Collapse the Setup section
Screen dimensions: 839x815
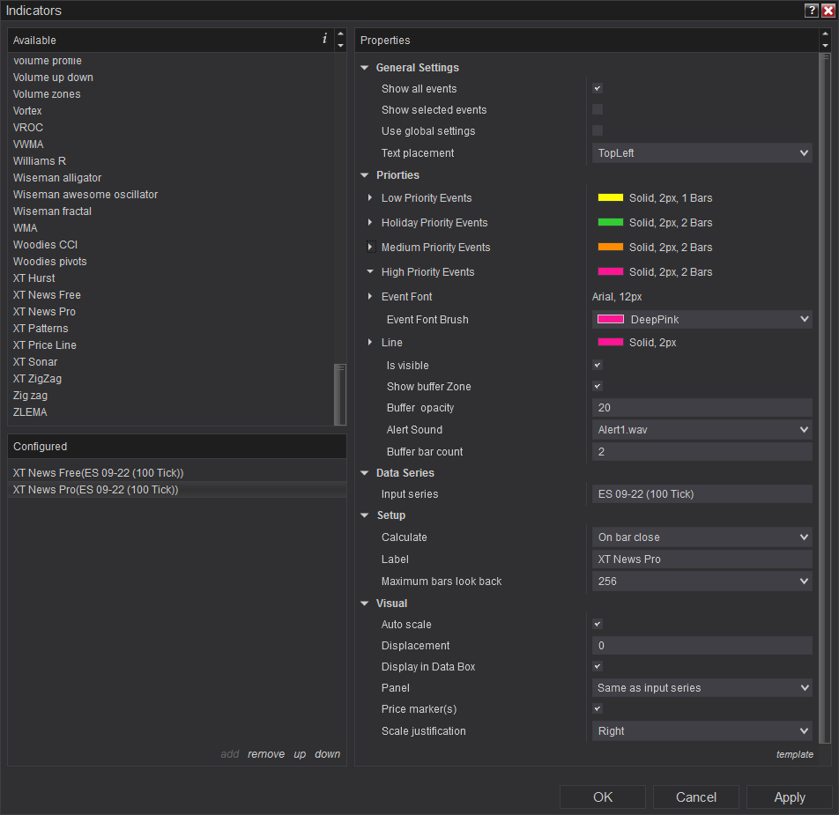point(365,515)
